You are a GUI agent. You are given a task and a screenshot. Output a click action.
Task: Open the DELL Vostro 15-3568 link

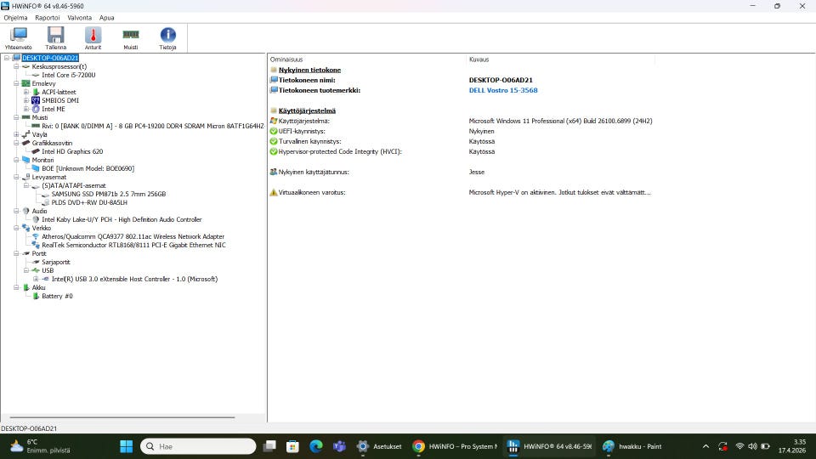[503, 90]
